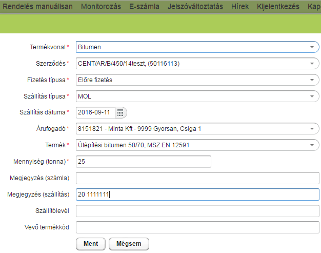Click the Szállítás dátuma date field
The image size is (321, 253).
(95, 113)
